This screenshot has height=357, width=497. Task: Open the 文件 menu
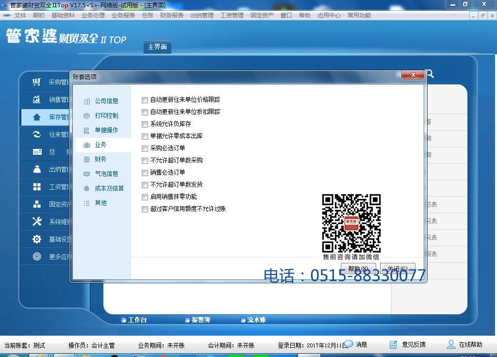tap(20, 15)
